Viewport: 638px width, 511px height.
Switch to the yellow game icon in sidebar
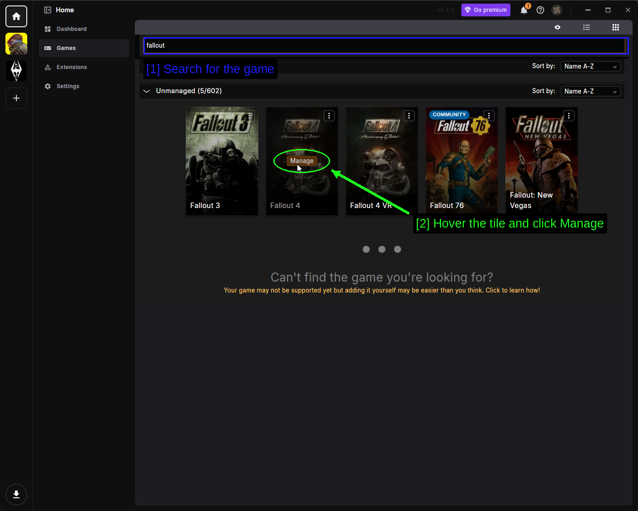pyautogui.click(x=16, y=44)
